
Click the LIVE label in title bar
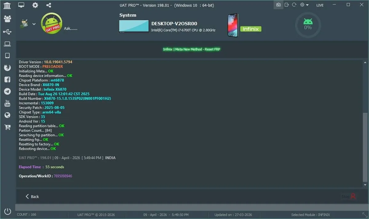(320, 5)
